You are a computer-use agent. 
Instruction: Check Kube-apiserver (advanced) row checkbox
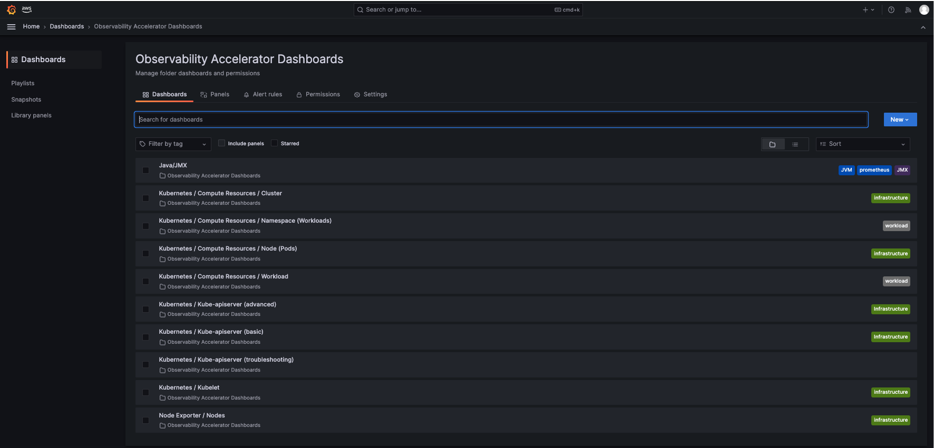click(x=145, y=309)
